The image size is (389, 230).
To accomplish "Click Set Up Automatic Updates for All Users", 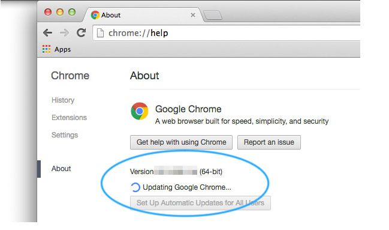I will coord(200,203).
